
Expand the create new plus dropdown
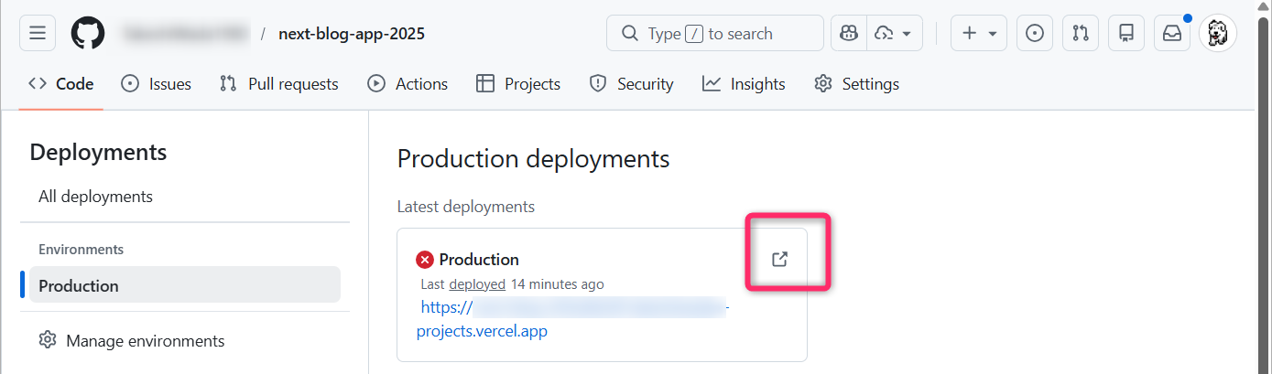coord(979,34)
